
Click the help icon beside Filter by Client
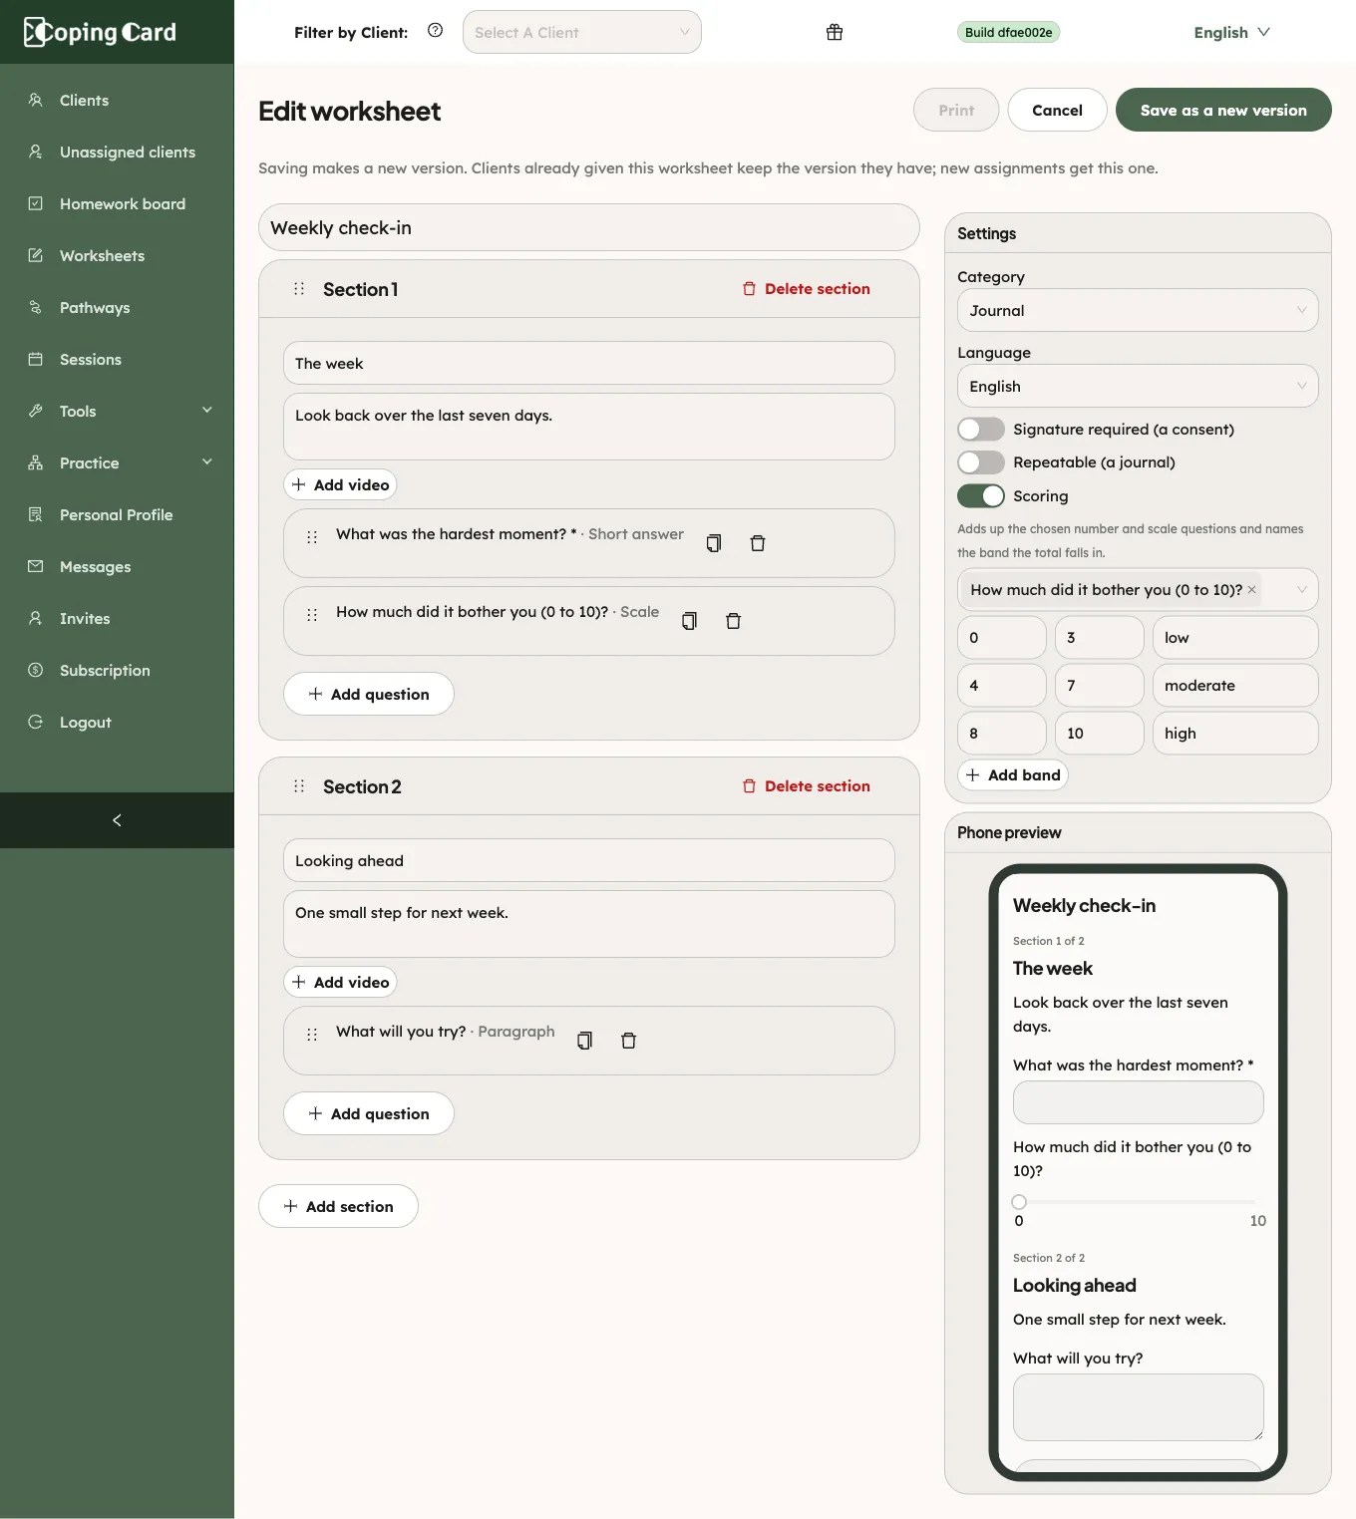(435, 30)
